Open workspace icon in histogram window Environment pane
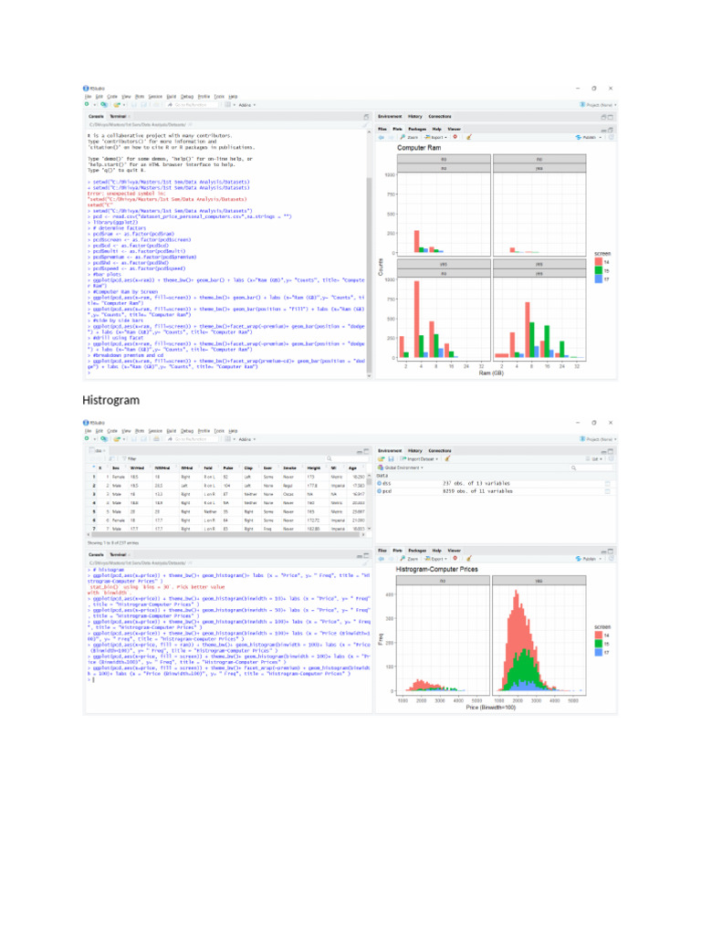Screen dimensions: 701x935 (x=382, y=459)
